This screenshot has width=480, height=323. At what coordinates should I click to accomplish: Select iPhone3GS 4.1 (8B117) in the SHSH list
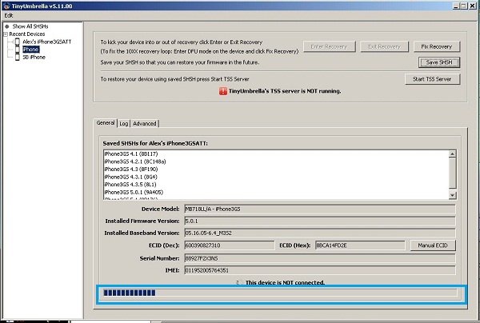coord(131,154)
